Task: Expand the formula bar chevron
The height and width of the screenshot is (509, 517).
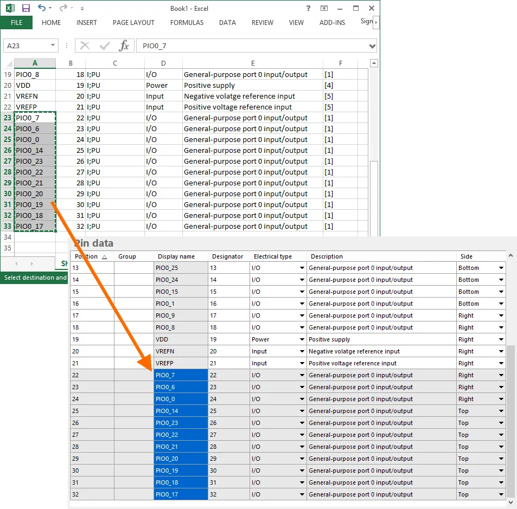Action: [x=372, y=46]
